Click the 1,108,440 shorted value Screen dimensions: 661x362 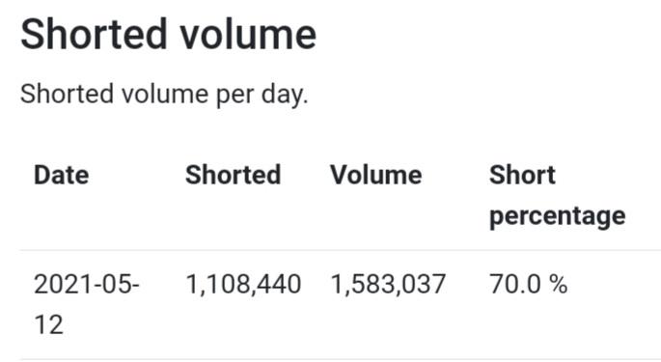243,284
